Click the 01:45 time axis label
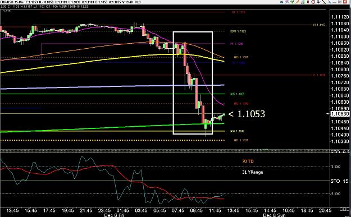The width and height of the screenshot is (351, 217). point(122,210)
